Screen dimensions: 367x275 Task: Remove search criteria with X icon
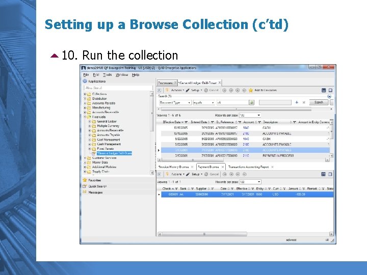tap(304, 102)
